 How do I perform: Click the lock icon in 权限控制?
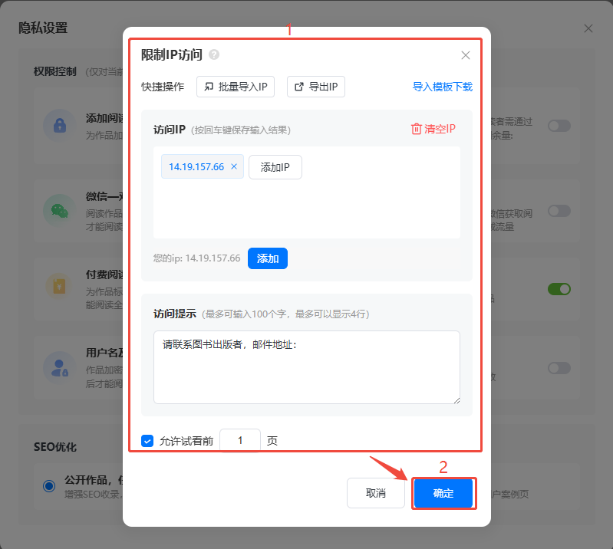[59, 125]
